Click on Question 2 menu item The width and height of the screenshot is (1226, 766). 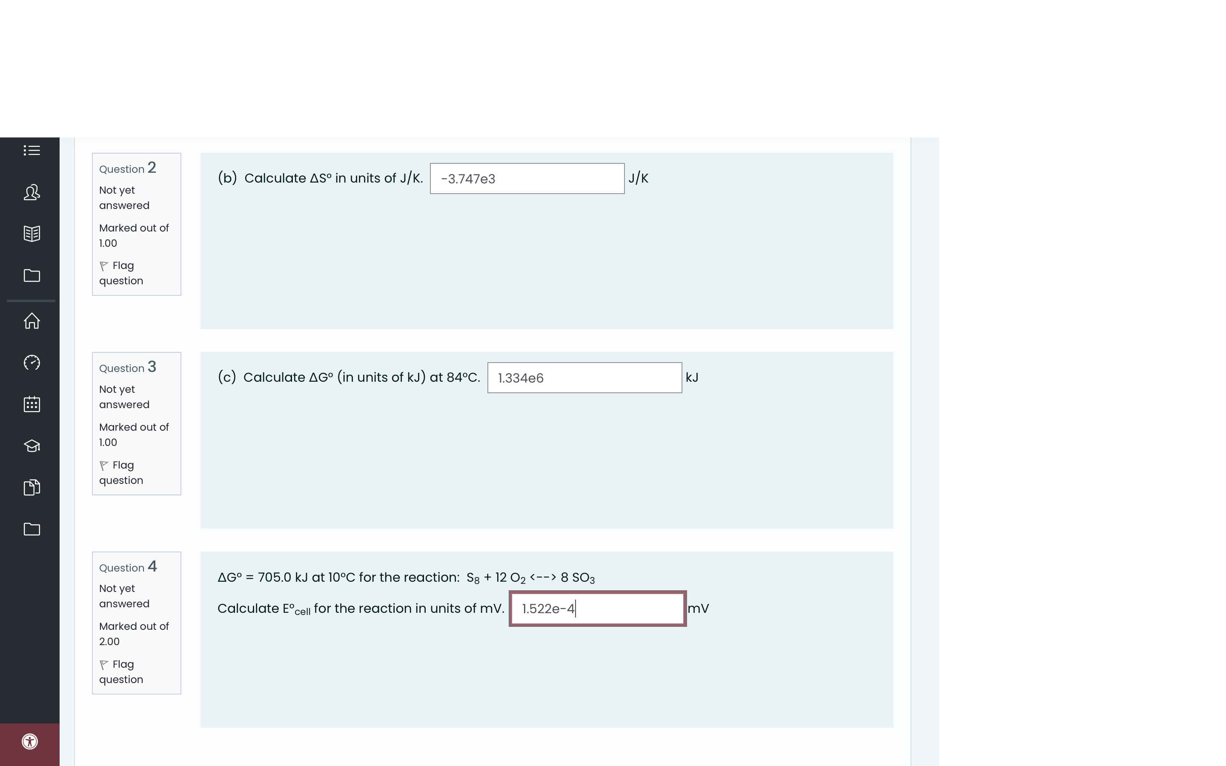(137, 169)
